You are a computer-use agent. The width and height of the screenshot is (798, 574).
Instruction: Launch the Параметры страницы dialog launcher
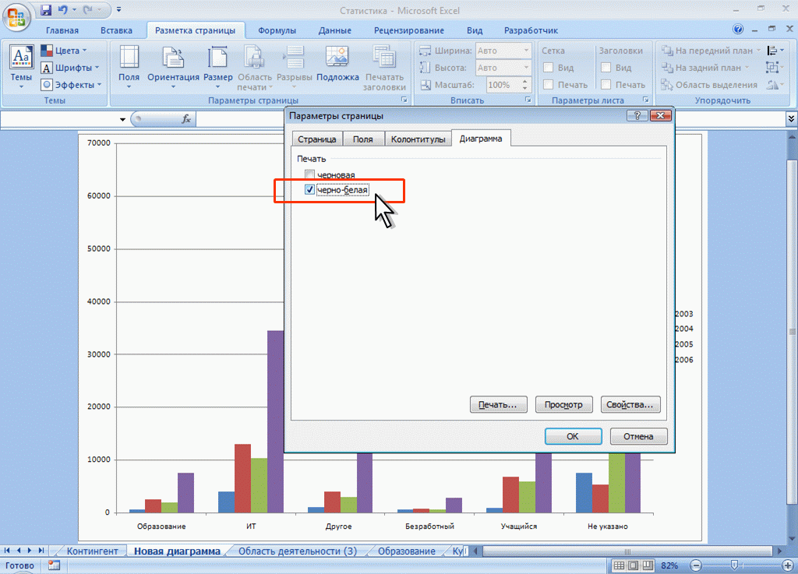pos(404,100)
